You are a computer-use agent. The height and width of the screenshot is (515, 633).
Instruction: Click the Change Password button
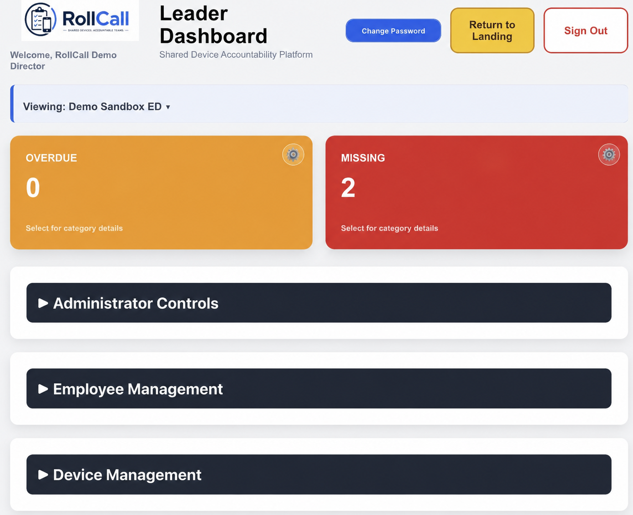pyautogui.click(x=393, y=31)
